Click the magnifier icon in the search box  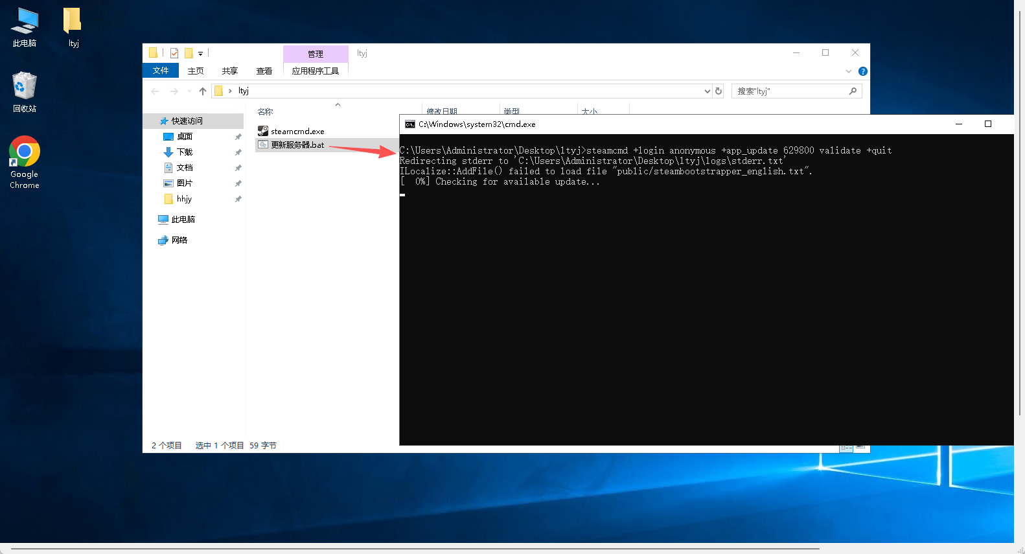pos(853,91)
